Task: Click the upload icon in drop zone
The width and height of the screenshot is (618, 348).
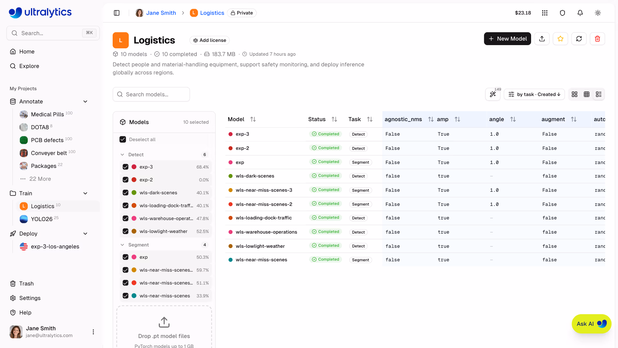Action: 164,322
